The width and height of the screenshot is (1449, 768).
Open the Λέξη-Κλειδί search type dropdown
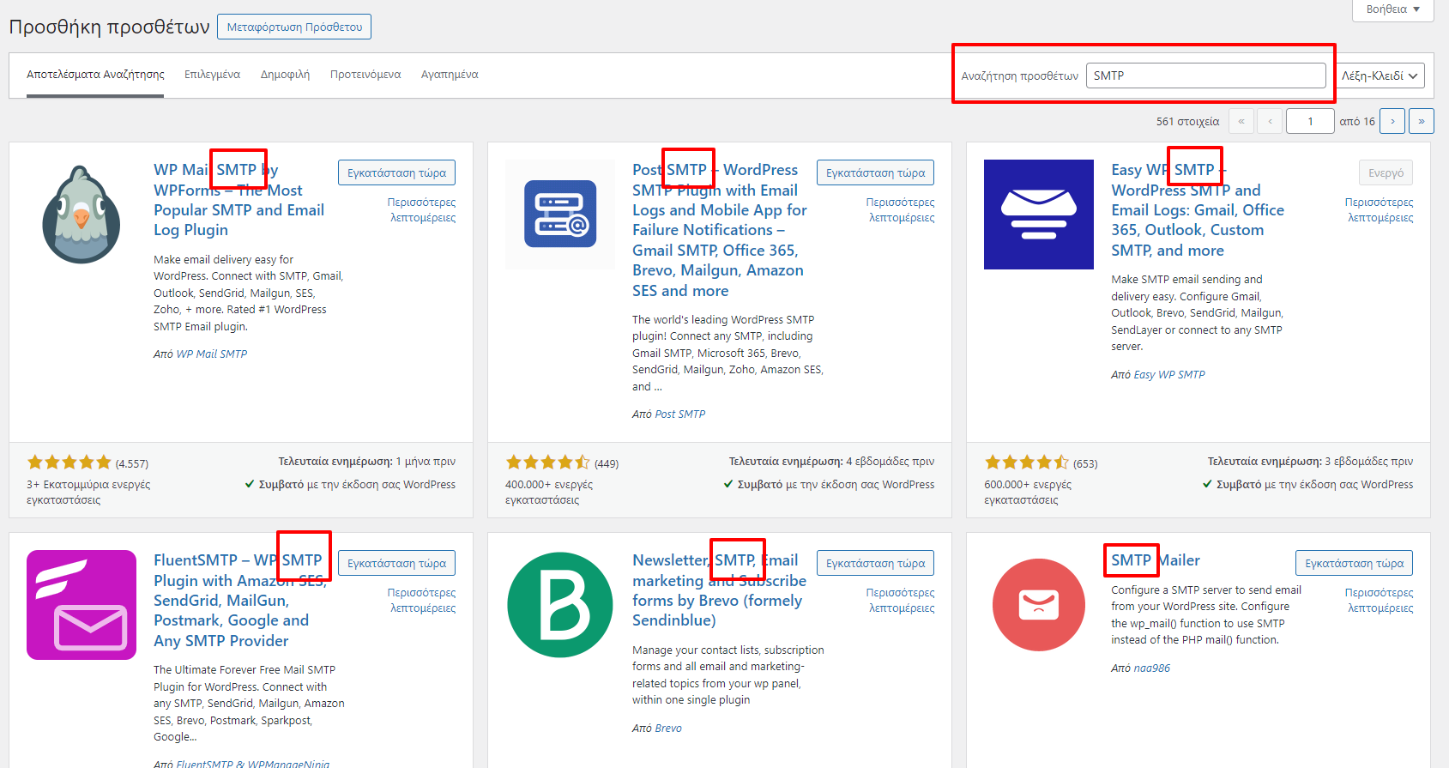(1380, 76)
